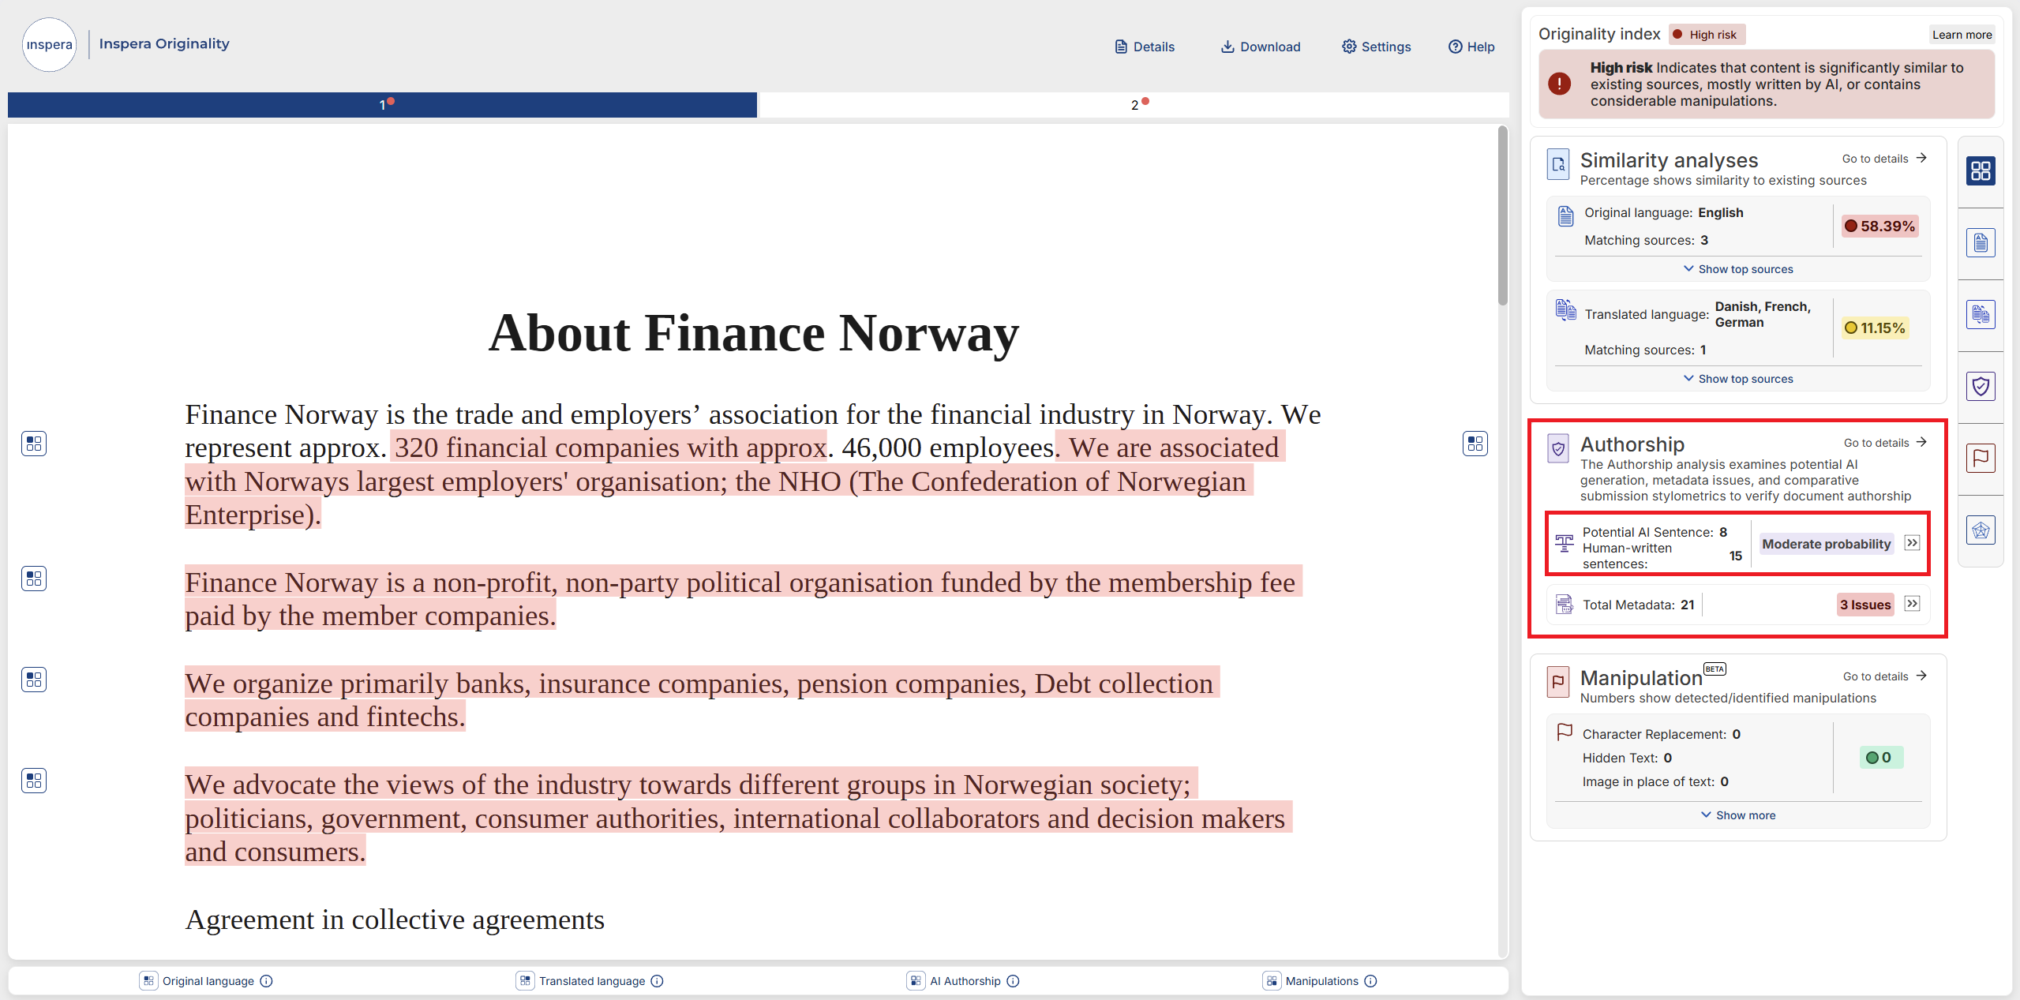The height and width of the screenshot is (1000, 2020).
Task: Click grid marker beside first paragraph left
Action: pyautogui.click(x=34, y=444)
